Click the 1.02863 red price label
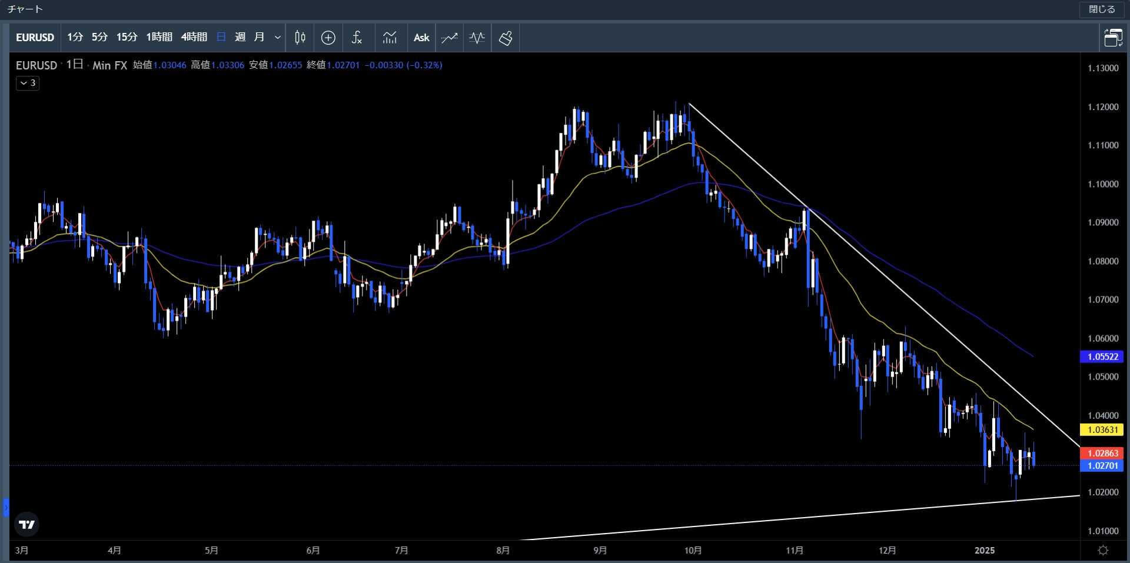This screenshot has width=1130, height=563. (1102, 453)
